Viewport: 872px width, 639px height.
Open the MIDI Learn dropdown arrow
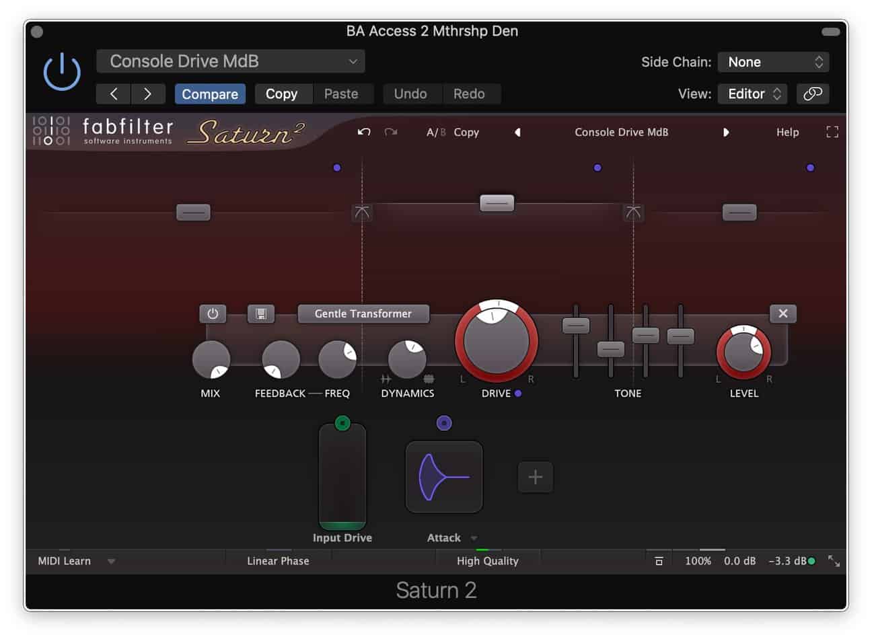pos(111,561)
